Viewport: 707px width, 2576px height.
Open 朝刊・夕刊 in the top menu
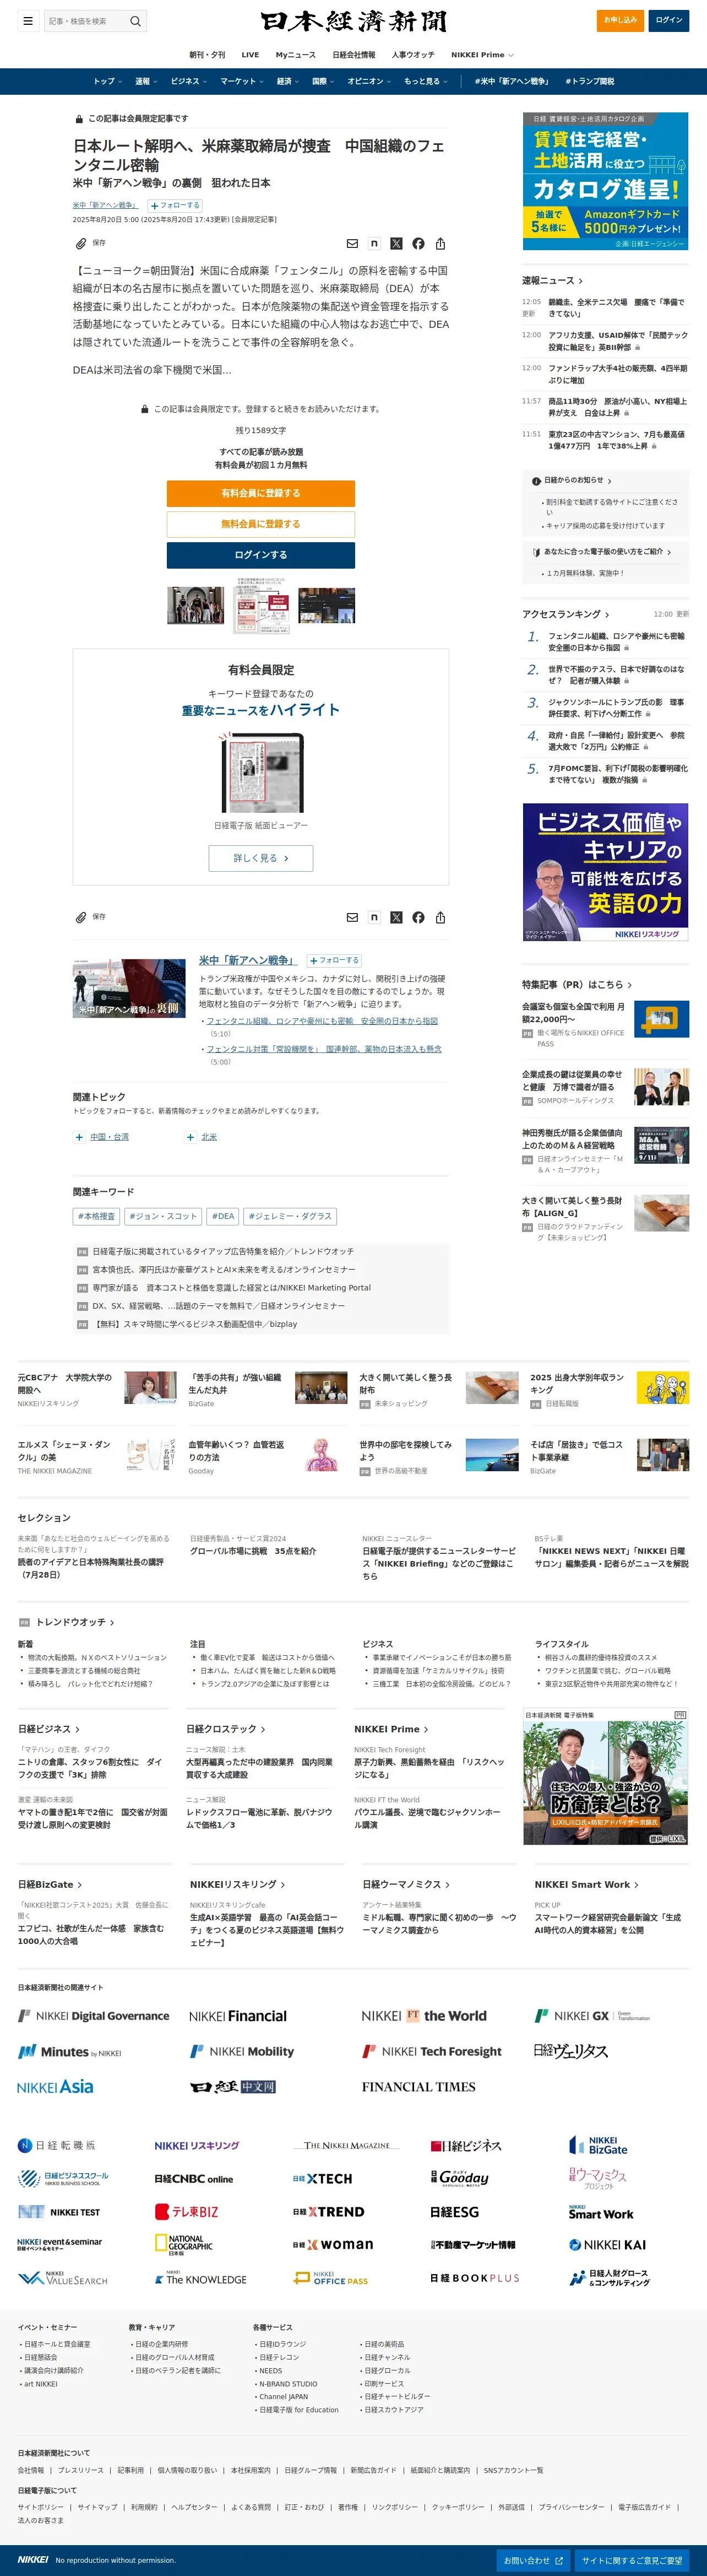[206, 55]
